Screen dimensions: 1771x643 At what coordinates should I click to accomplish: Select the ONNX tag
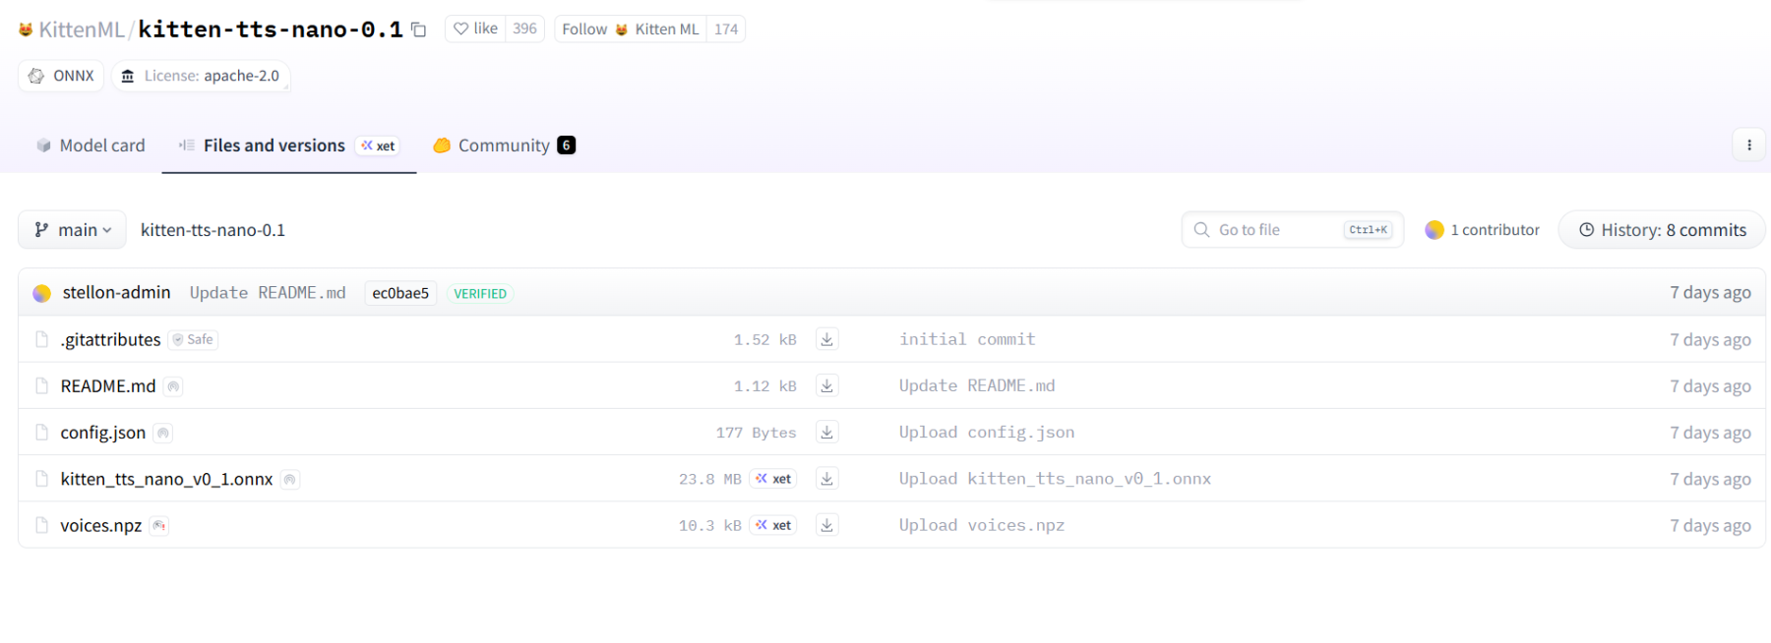coord(61,76)
